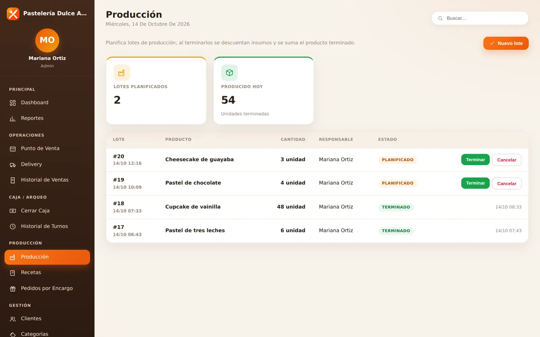Click lote number #17

point(118,227)
